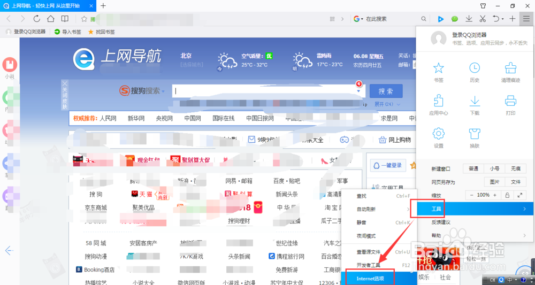535x285 pixels.
Task: Click the 100% zoom value
Action: point(483,195)
